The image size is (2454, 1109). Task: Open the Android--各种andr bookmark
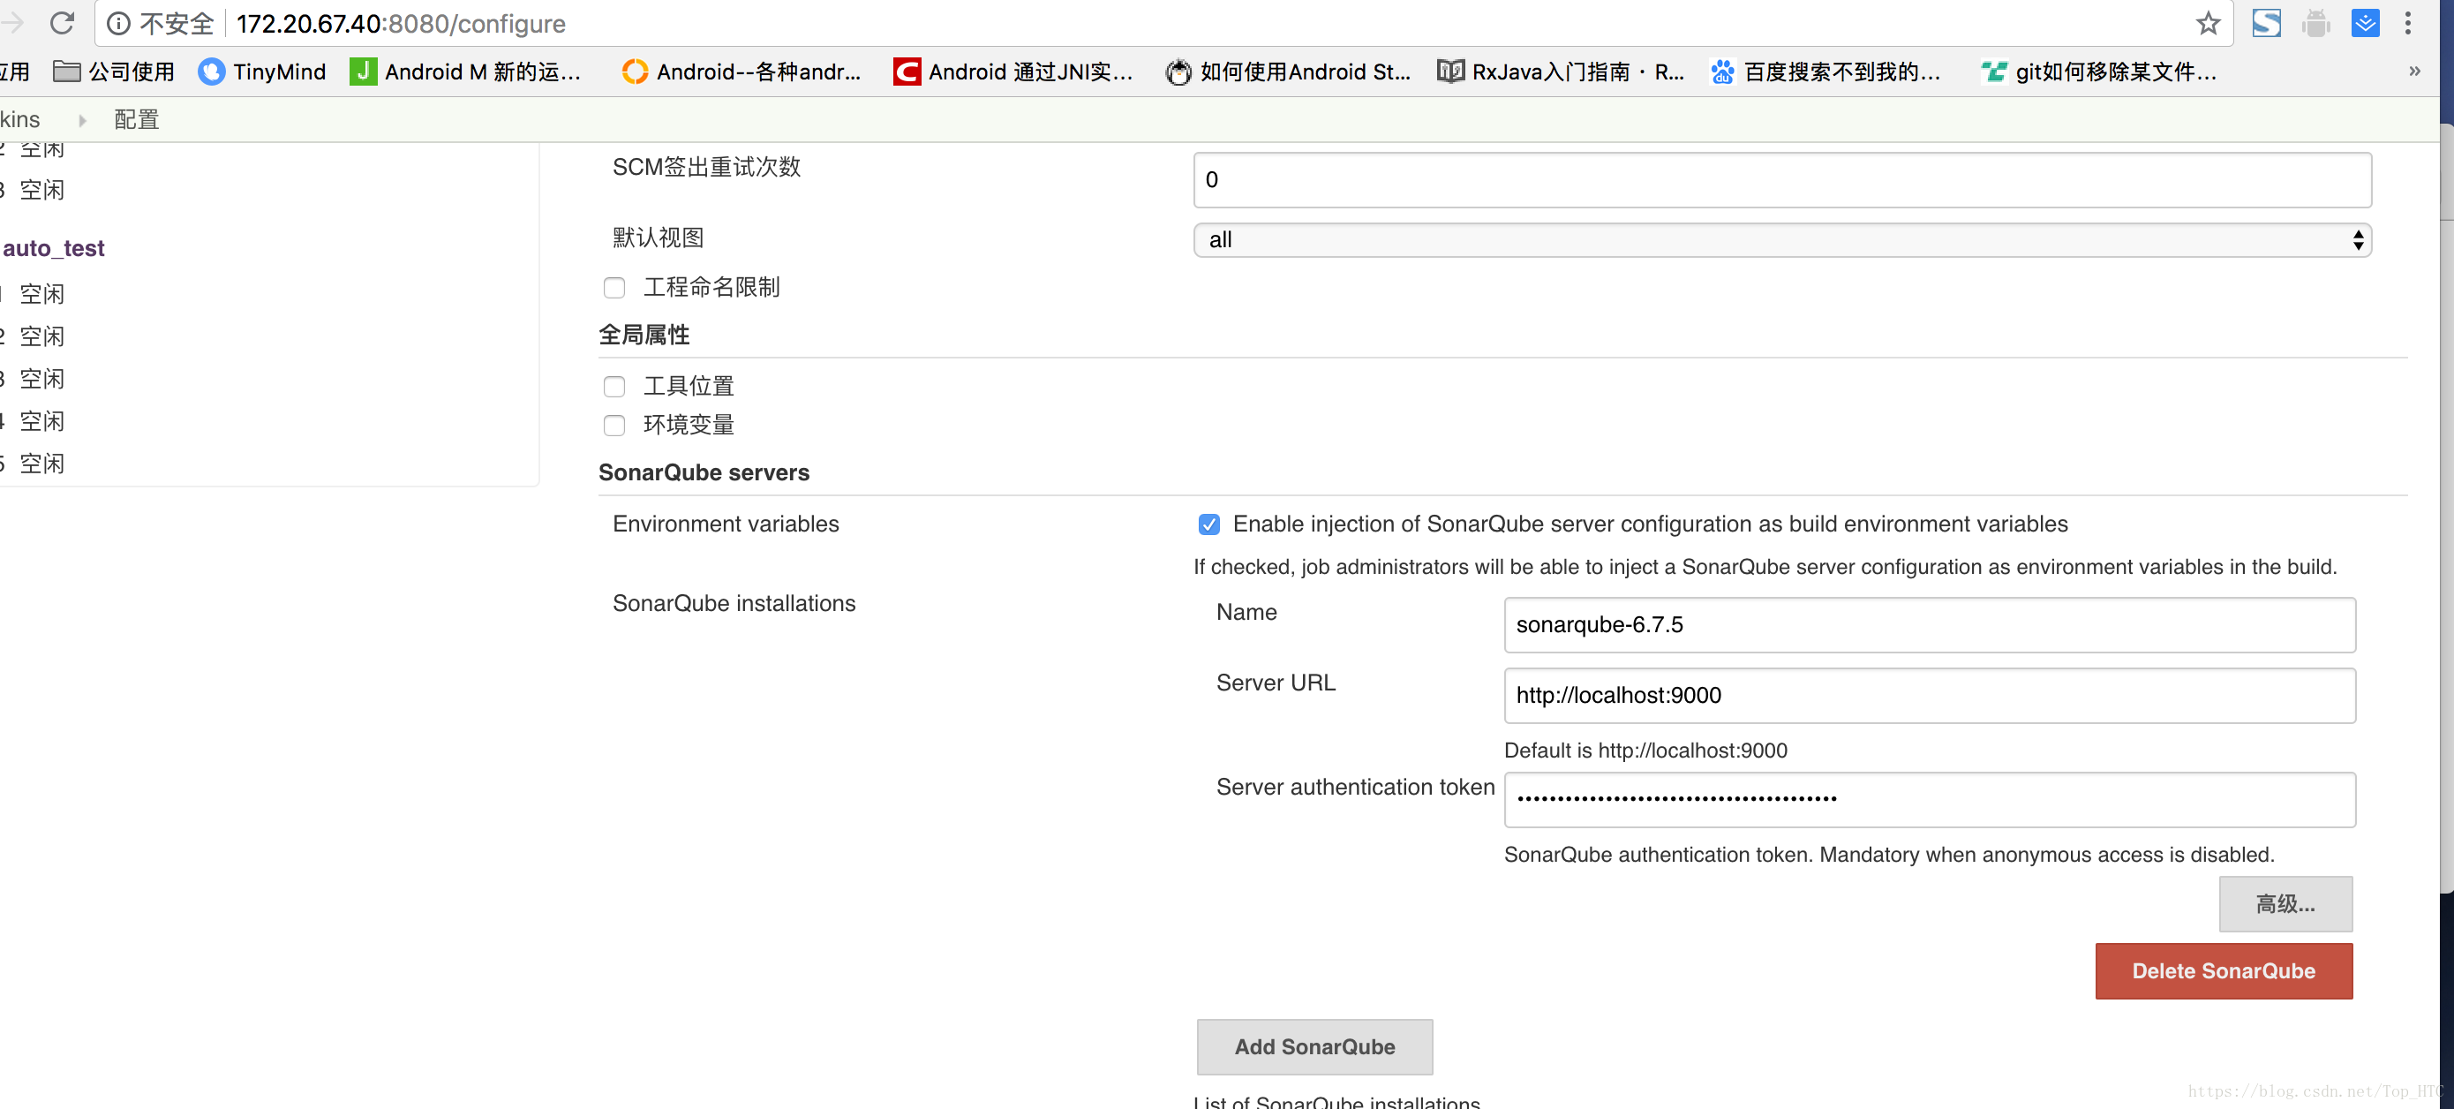(x=741, y=72)
